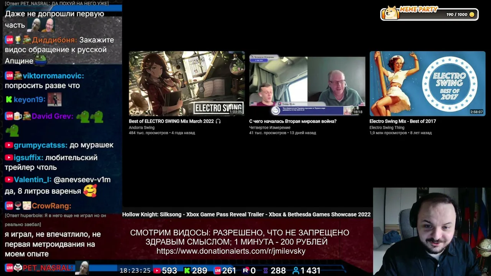Click the Hollow Knight: Silksong trailer title
Viewport: 491px width, 276px height.
coord(246,215)
